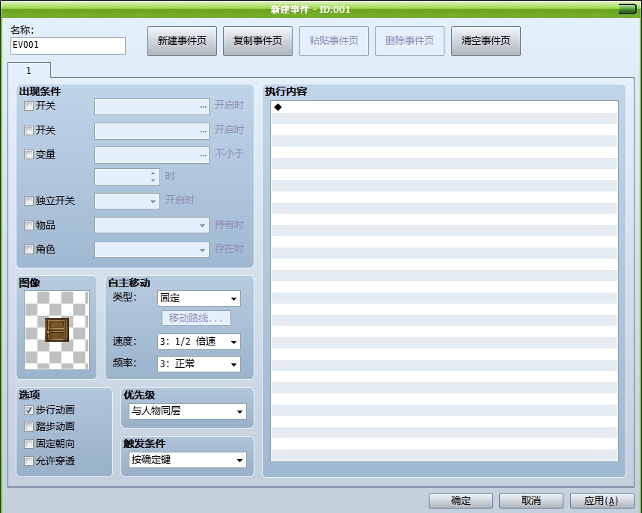Tick the 独立开关 condition checkbox
Screen dimensions: 642x513
(28, 201)
